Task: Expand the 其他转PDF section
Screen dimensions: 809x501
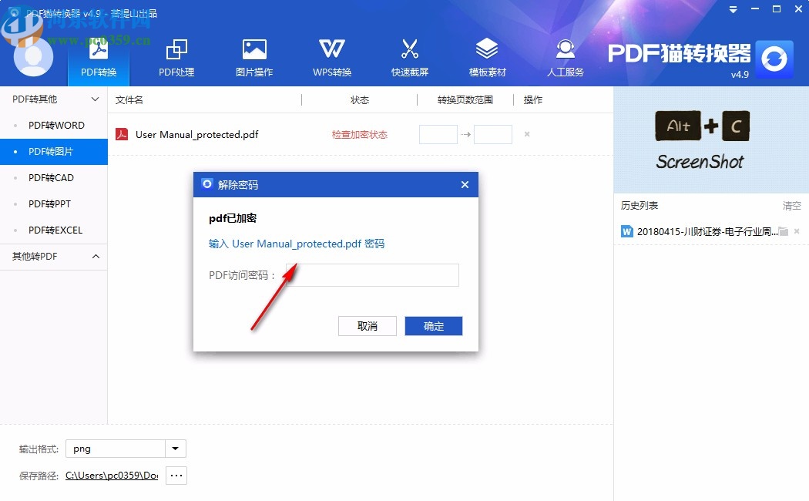Action: 96,257
